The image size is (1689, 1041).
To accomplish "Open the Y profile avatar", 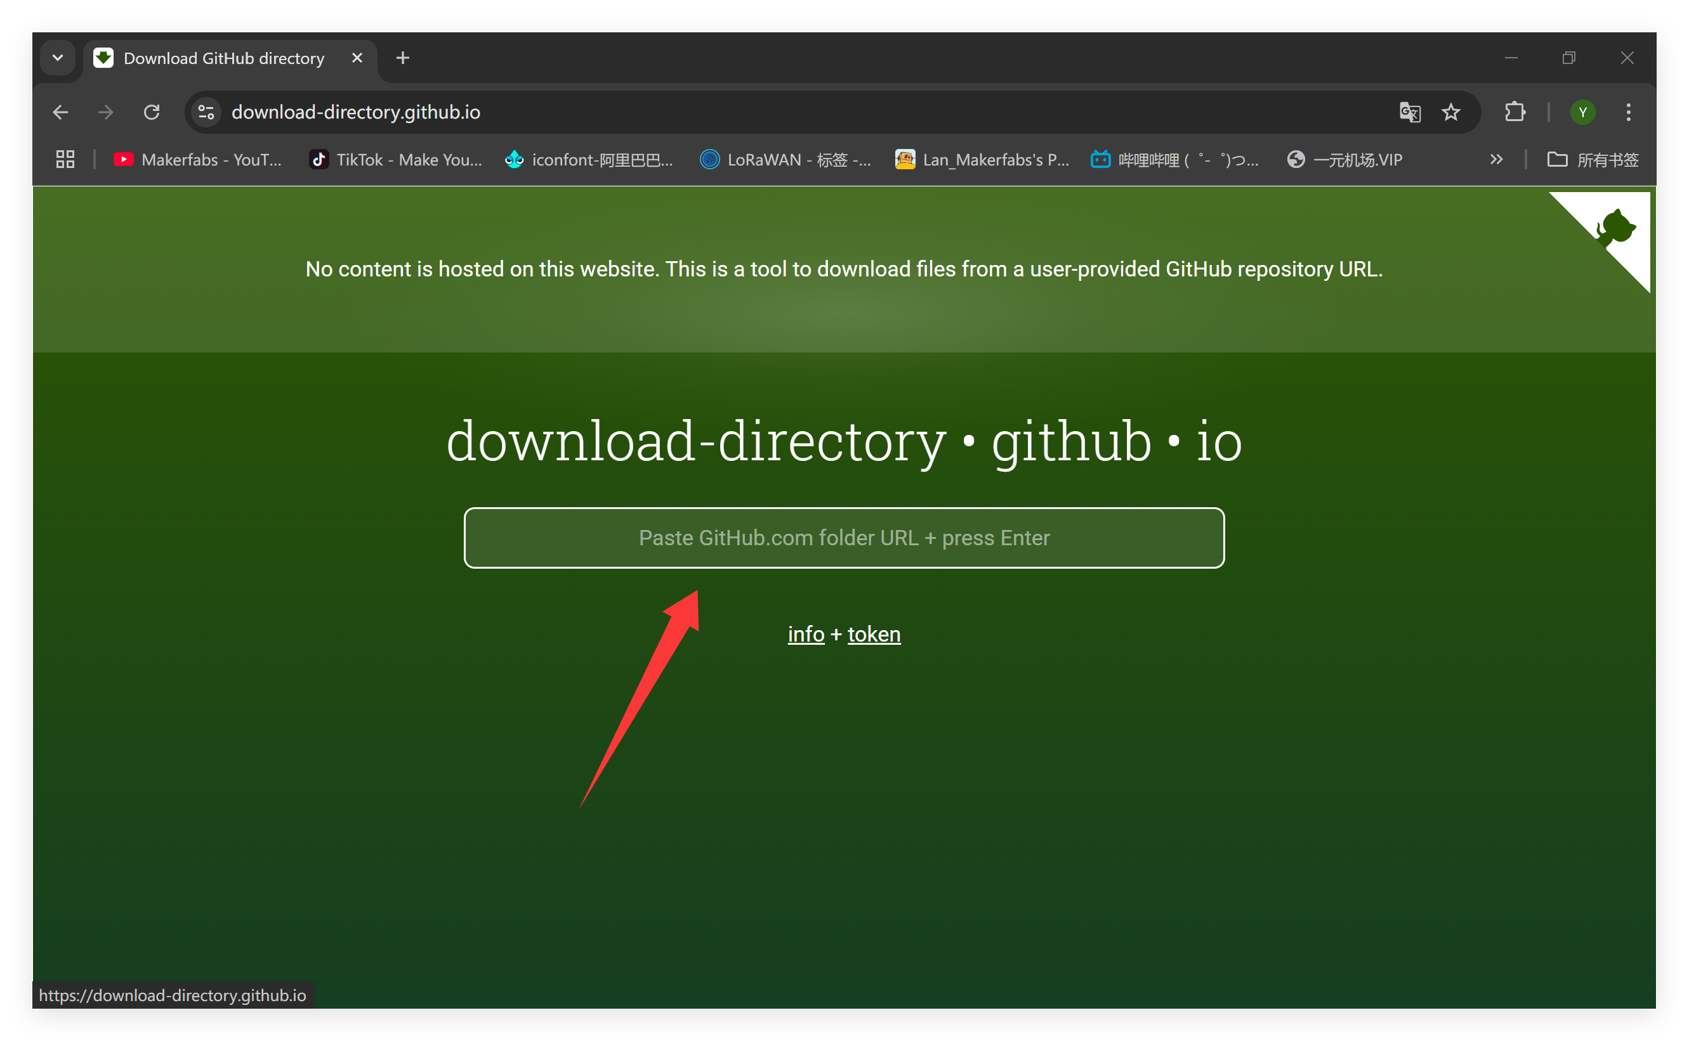I will coord(1582,112).
